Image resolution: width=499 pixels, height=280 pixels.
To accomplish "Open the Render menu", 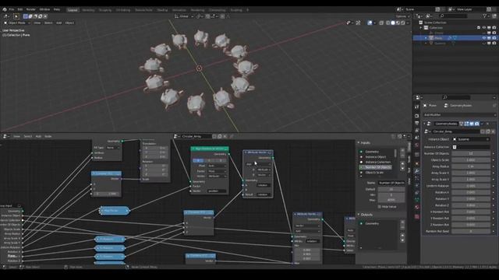I will [31, 9].
